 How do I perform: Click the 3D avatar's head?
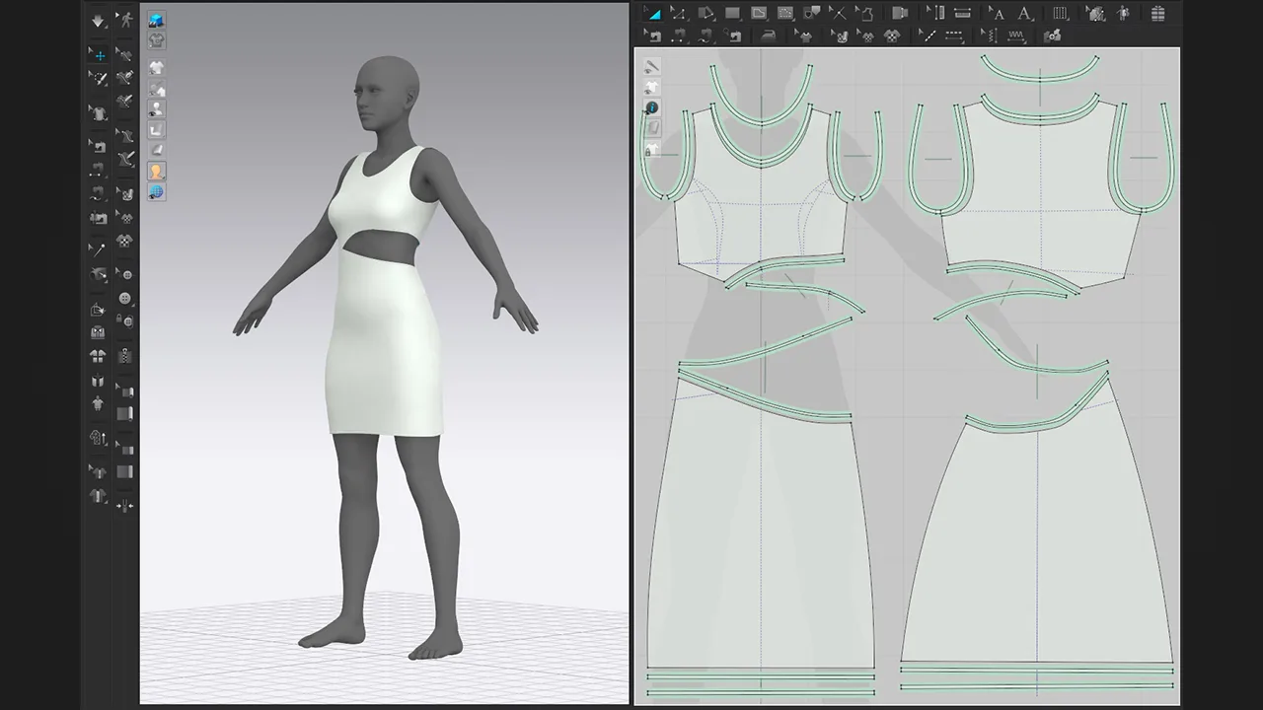pyautogui.click(x=385, y=91)
